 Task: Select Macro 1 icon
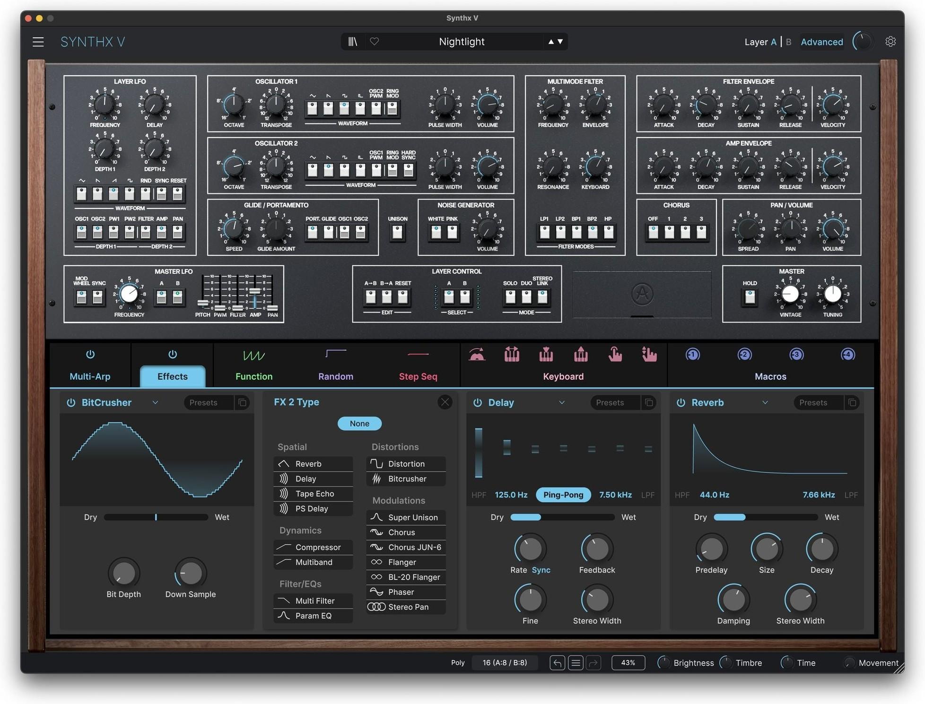693,355
